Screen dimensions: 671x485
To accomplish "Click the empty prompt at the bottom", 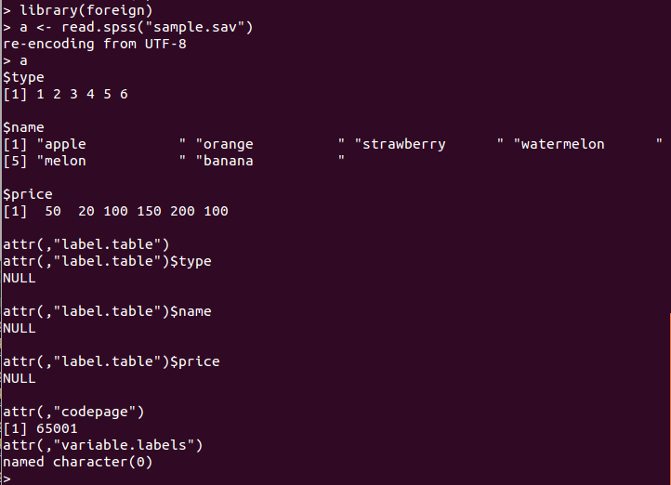I will 7,478.
